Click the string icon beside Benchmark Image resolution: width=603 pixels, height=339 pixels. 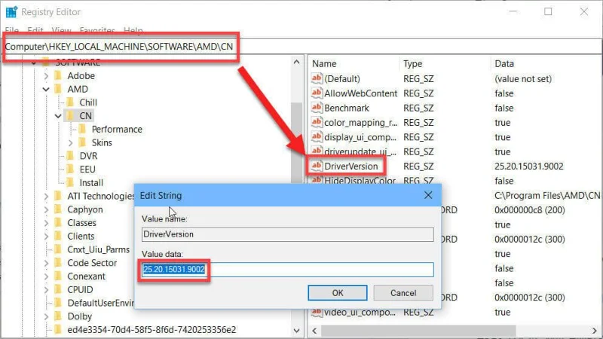(x=317, y=108)
